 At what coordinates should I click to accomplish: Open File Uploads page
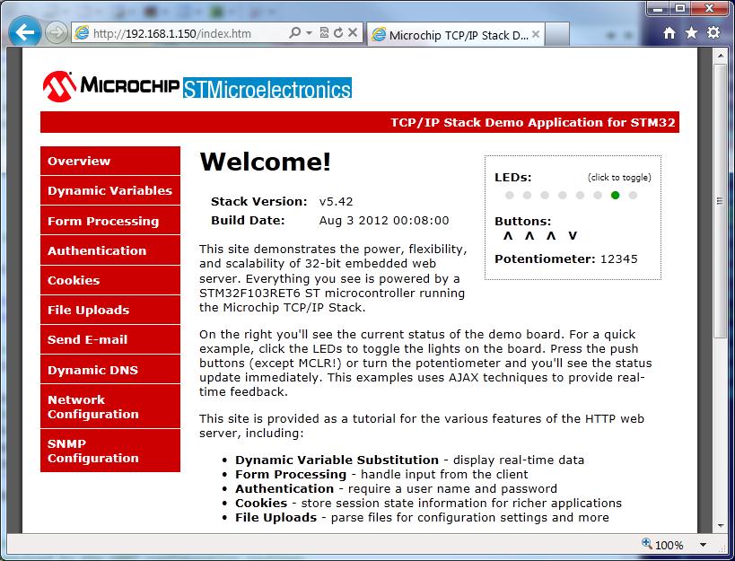(110, 310)
